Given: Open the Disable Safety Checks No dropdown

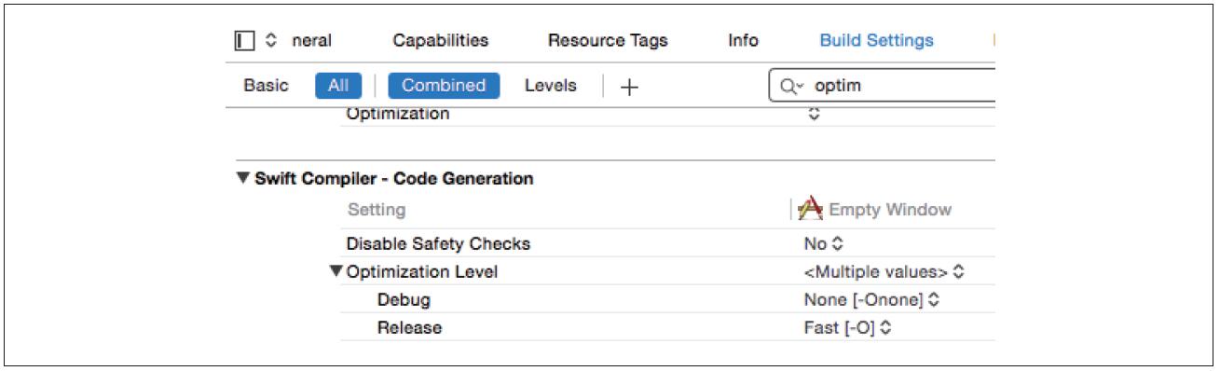Looking at the screenshot, I should 823,244.
